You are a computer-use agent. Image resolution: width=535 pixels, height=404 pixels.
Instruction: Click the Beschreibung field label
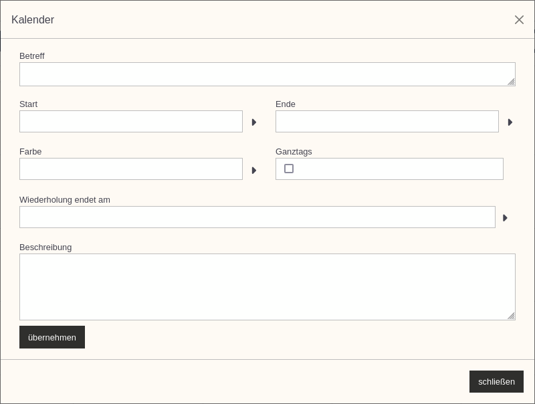45,247
